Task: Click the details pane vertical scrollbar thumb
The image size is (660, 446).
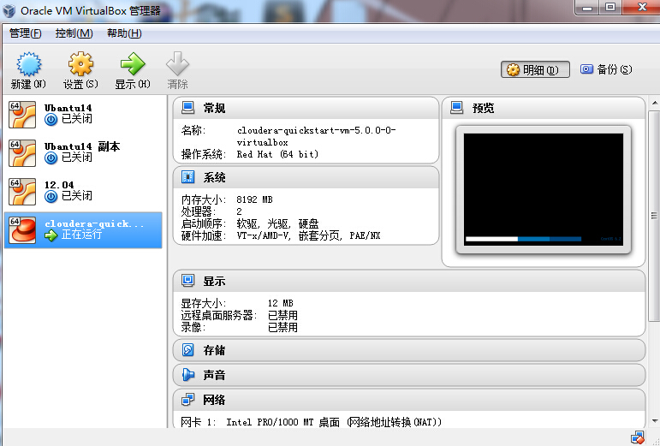Action: pyautogui.click(x=654, y=216)
